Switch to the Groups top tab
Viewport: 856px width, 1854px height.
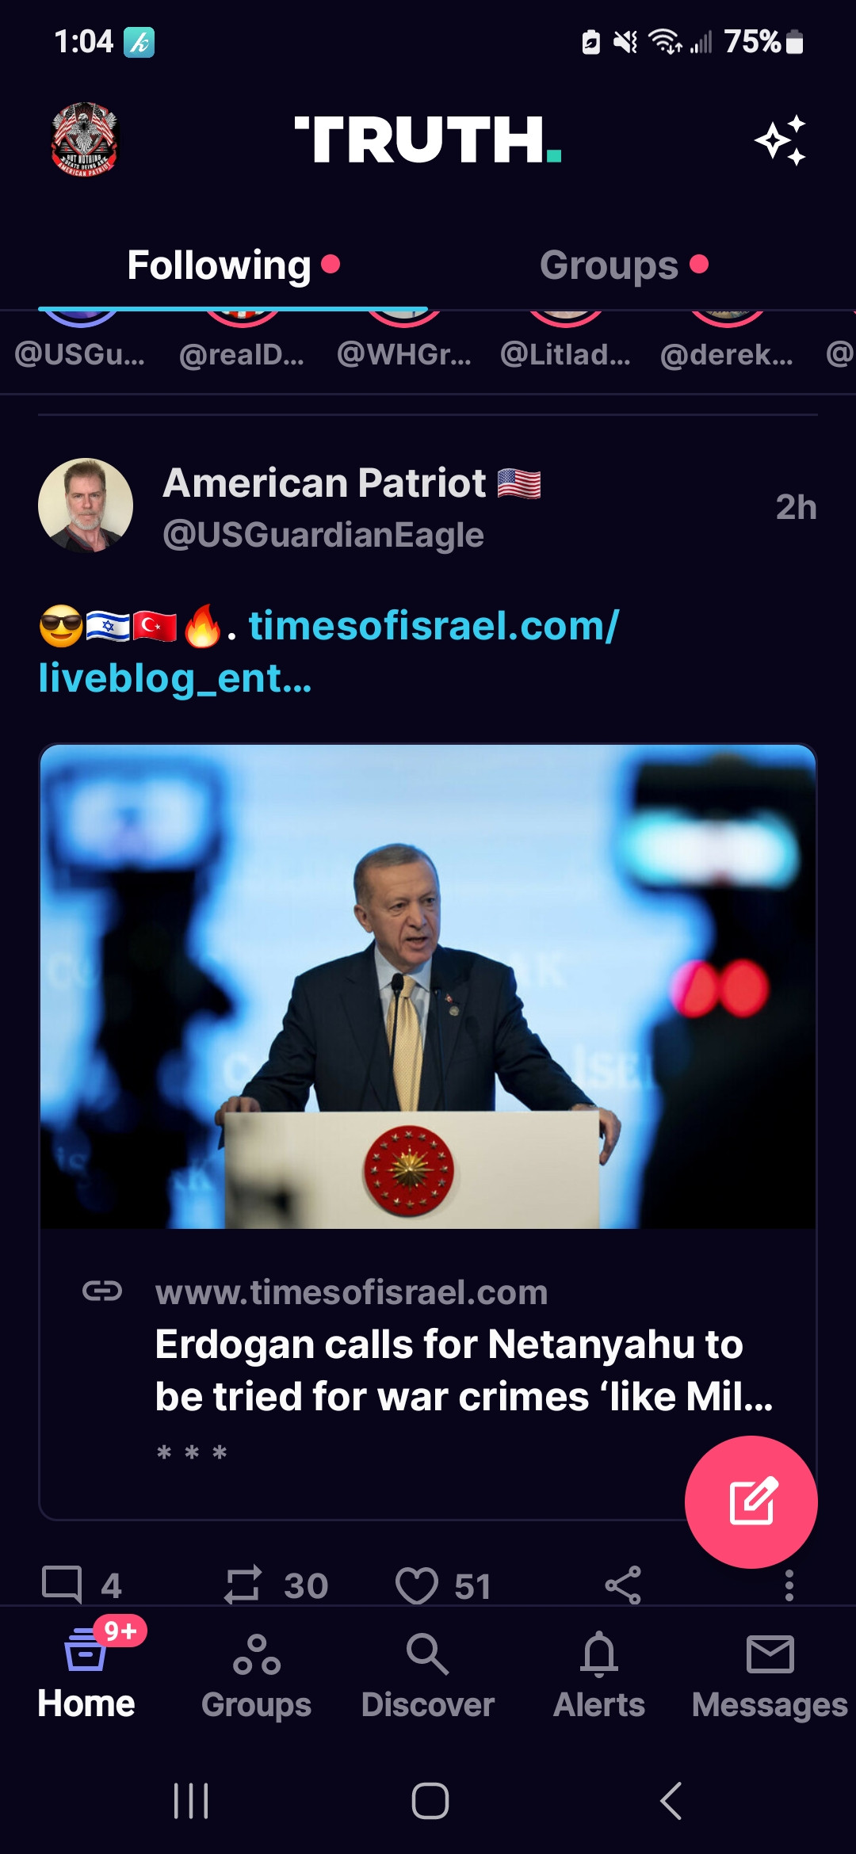tap(609, 265)
